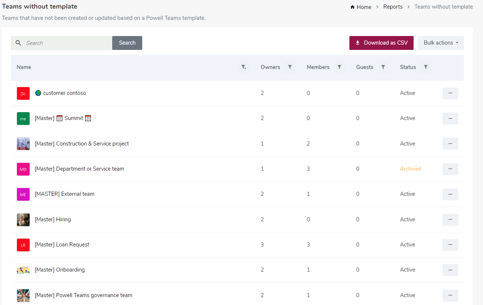Open Name column filter icon
483x305 pixels.
click(x=244, y=67)
